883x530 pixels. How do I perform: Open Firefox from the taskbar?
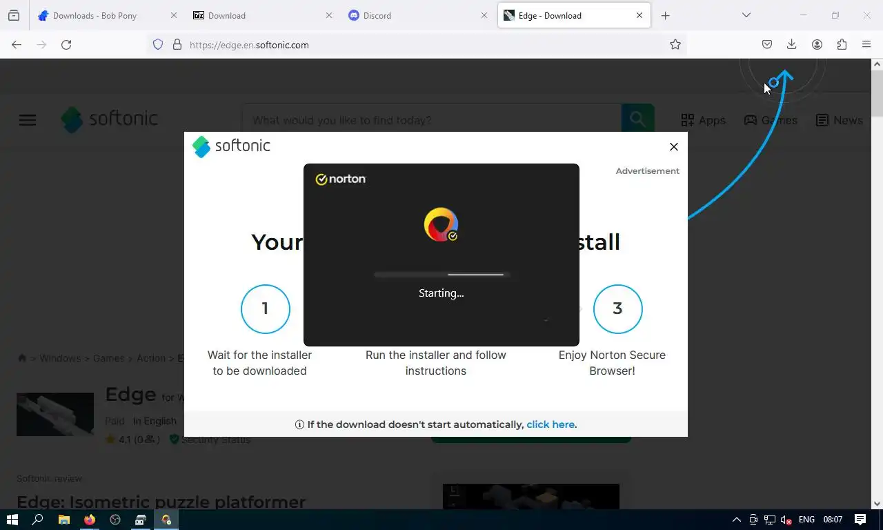tap(89, 520)
